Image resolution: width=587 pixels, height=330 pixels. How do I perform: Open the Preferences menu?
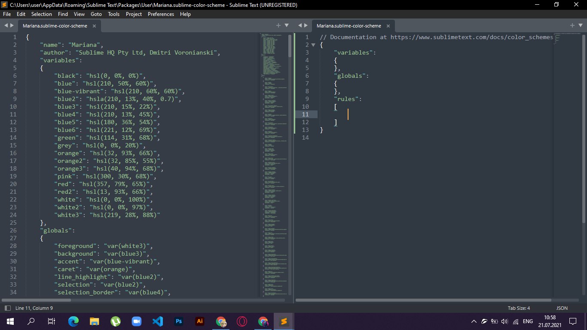(x=161, y=14)
